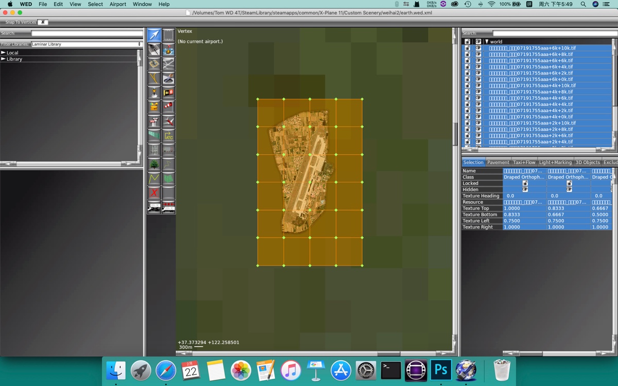Select the Airport Beacon tool
Viewport: 618px width, 386px height.
pos(154,93)
